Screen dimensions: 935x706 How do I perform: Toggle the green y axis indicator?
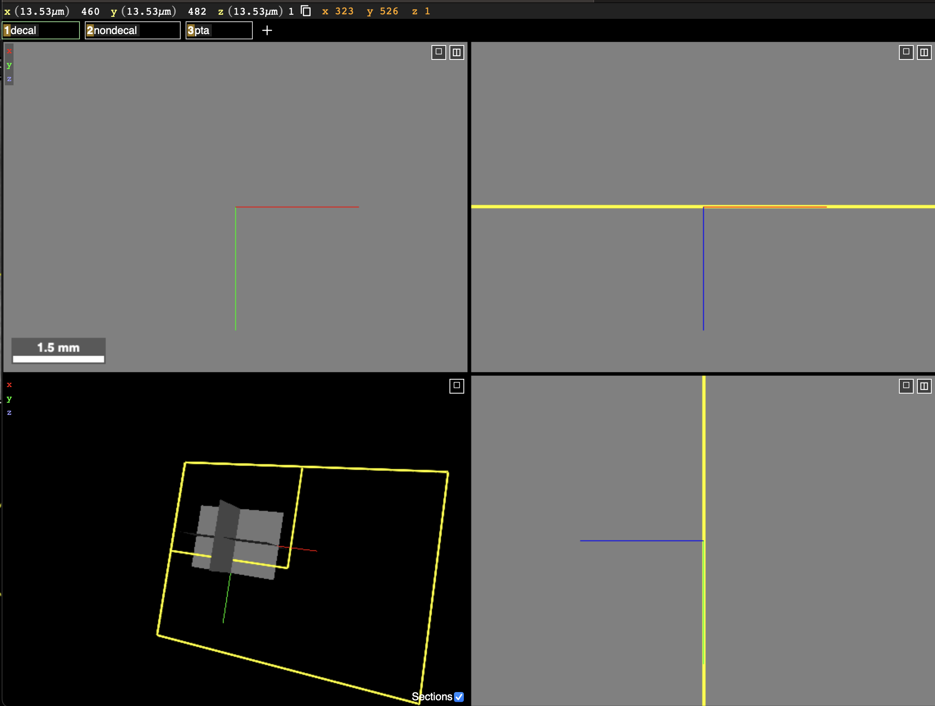click(x=9, y=65)
